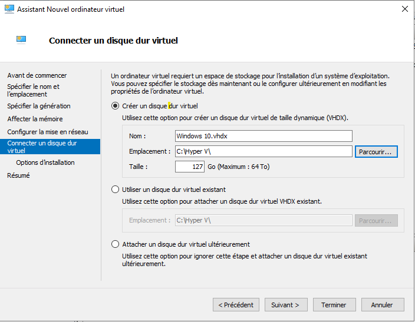415x322 pixels.
Task: Click the Taille field showing 127
Action: [189, 167]
